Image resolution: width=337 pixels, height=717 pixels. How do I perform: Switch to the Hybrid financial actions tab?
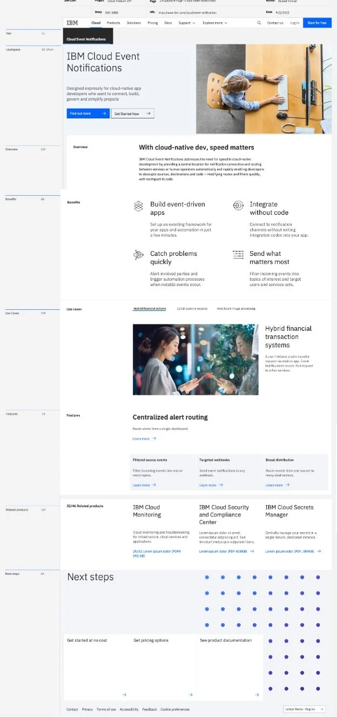click(x=150, y=309)
